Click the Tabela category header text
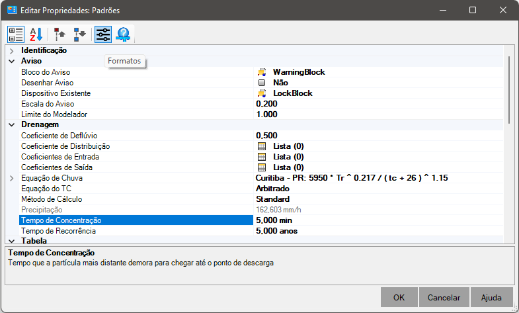Viewport: 519px width, 313px height. coord(34,241)
